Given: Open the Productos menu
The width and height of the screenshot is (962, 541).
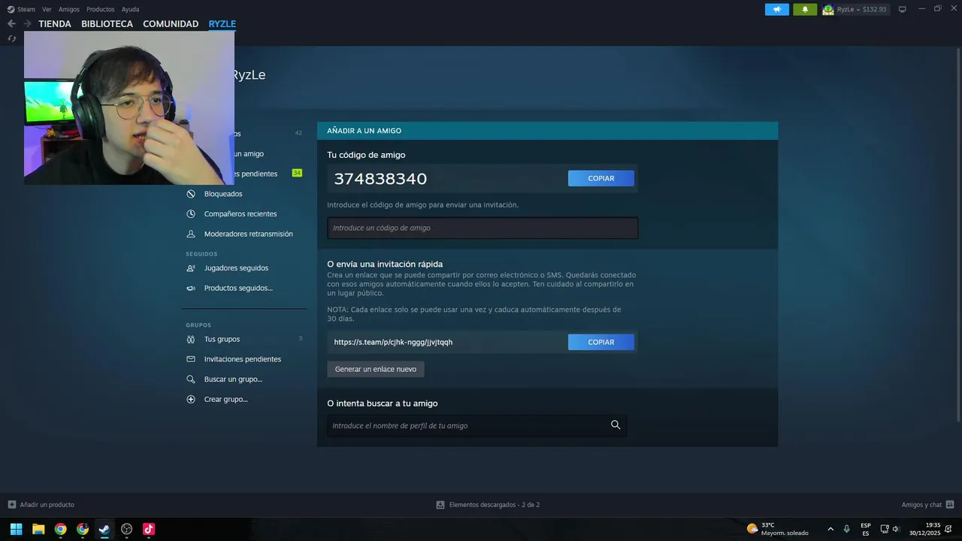Looking at the screenshot, I should (x=101, y=9).
